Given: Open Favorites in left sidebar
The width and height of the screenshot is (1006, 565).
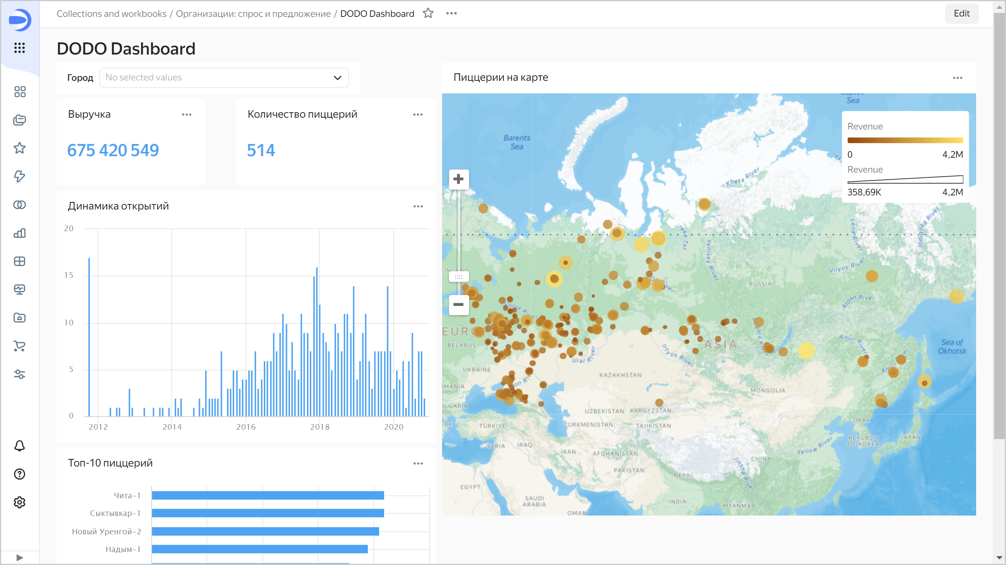Looking at the screenshot, I should [x=20, y=148].
